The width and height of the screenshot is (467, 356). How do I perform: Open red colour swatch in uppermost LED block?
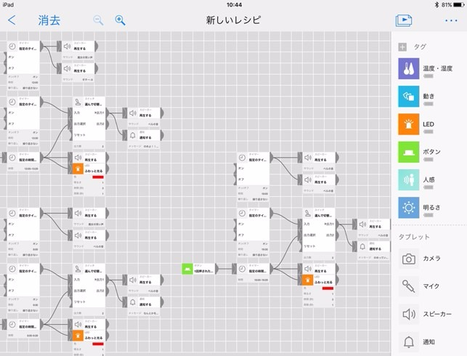(x=98, y=177)
